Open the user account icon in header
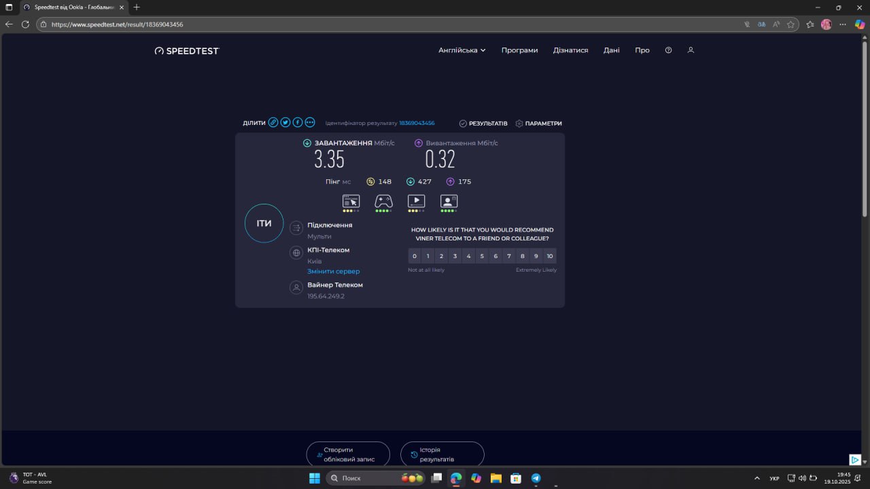Image resolution: width=870 pixels, height=489 pixels. pyautogui.click(x=691, y=50)
